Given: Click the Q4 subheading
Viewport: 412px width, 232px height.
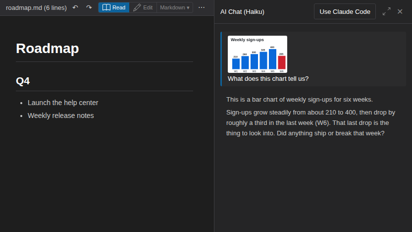Looking at the screenshot, I should tap(23, 81).
